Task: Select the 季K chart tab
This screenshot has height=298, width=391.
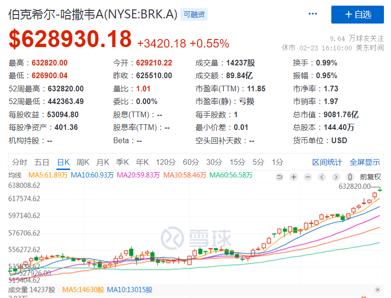Action: [x=123, y=162]
